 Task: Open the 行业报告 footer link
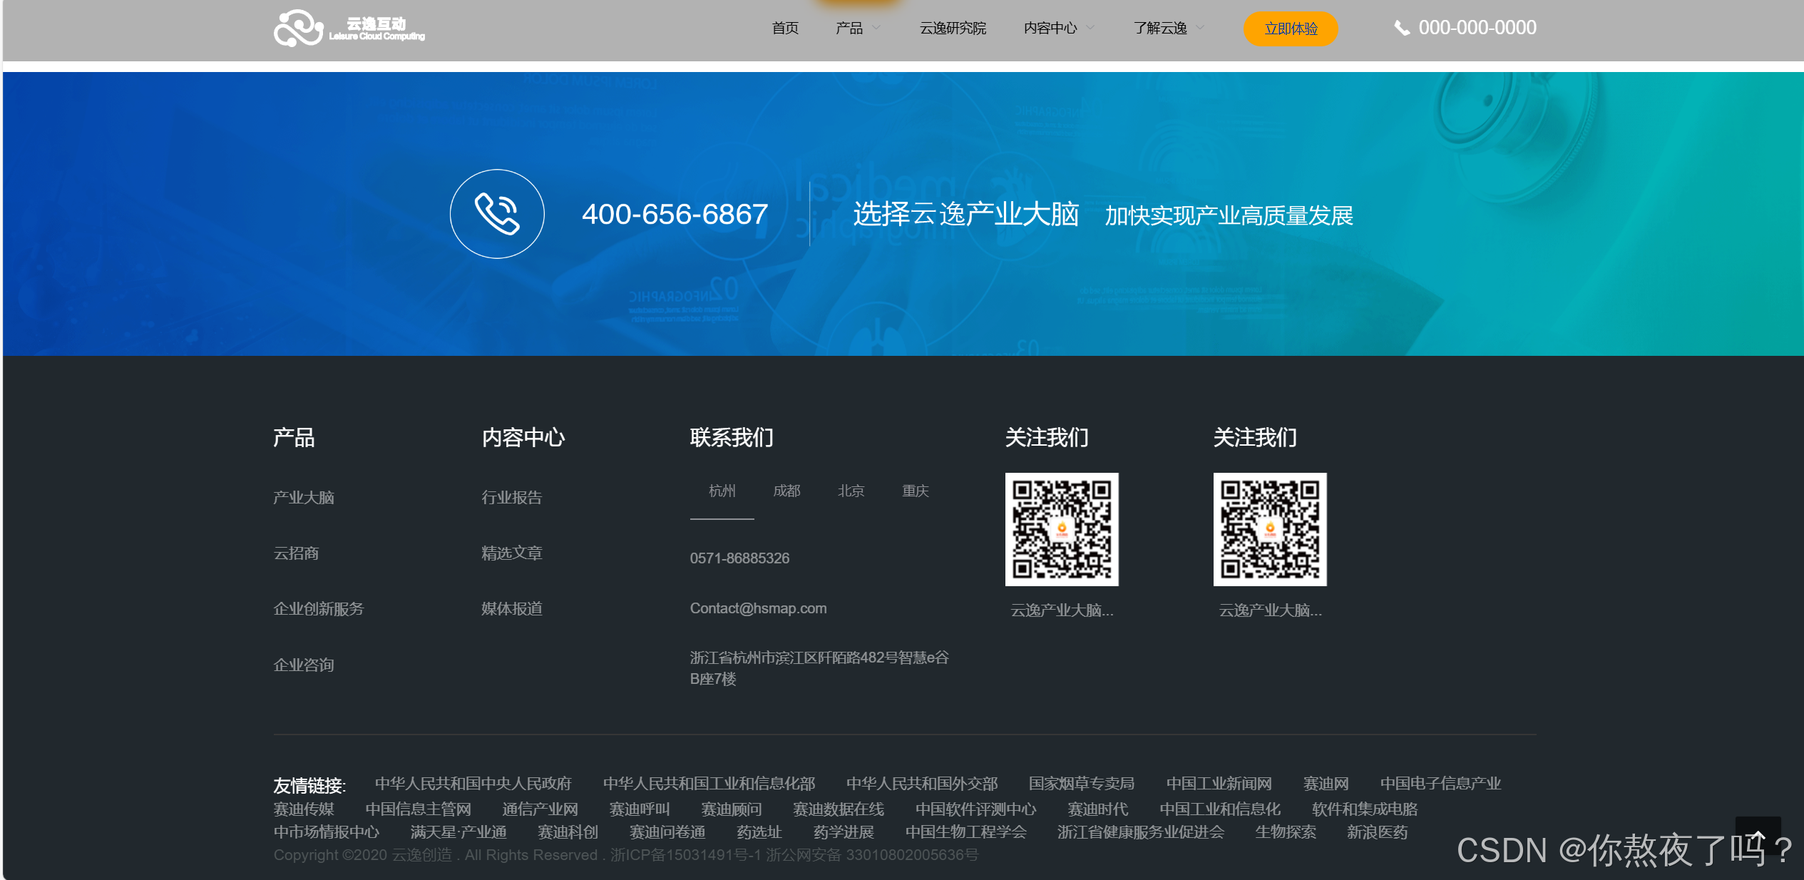click(512, 497)
